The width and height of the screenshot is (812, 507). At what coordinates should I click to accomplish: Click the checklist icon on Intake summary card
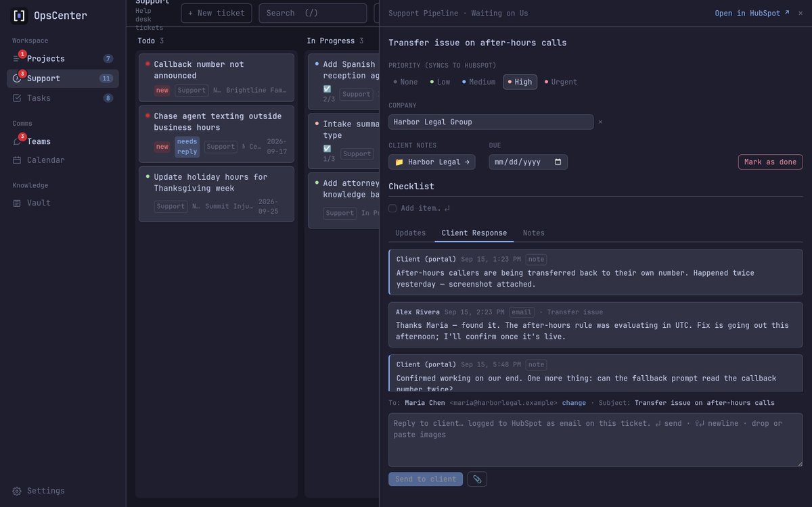(x=328, y=149)
